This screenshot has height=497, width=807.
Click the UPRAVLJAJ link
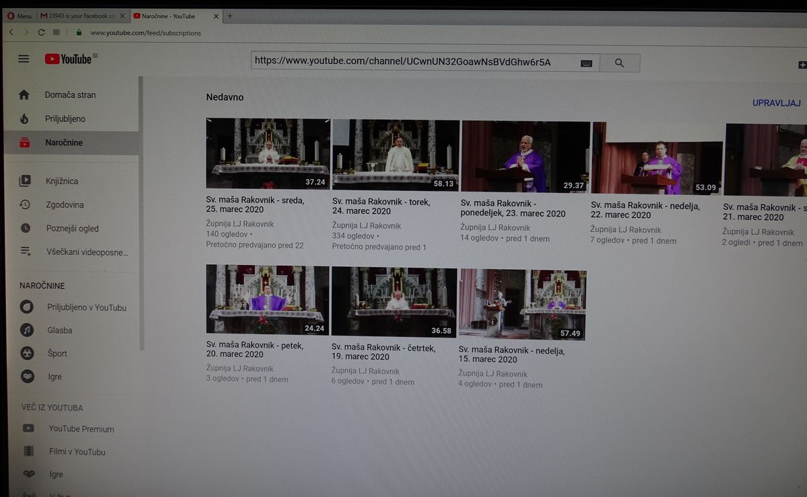(x=776, y=103)
